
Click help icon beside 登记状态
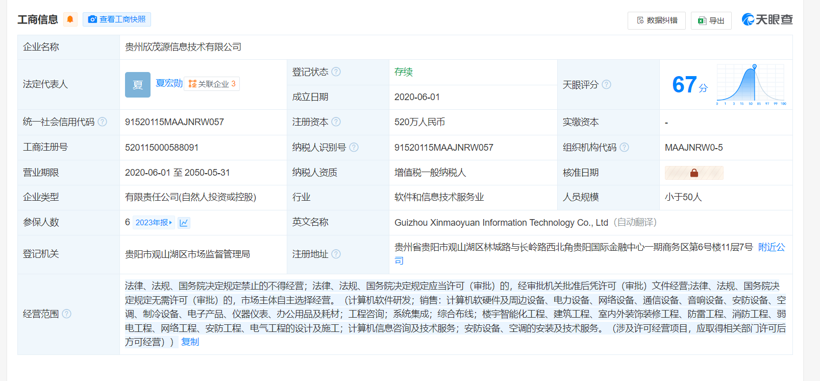coord(336,72)
